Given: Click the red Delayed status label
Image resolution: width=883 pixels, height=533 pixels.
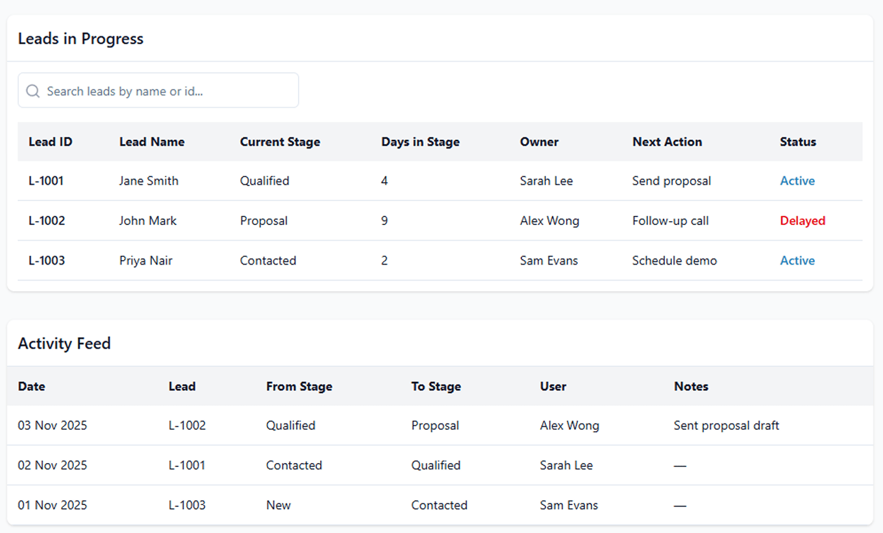Looking at the screenshot, I should coord(802,221).
